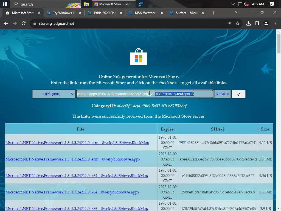The height and width of the screenshot is (211, 281).
Task: Click the taskbar Search box
Action: click(45, 4)
